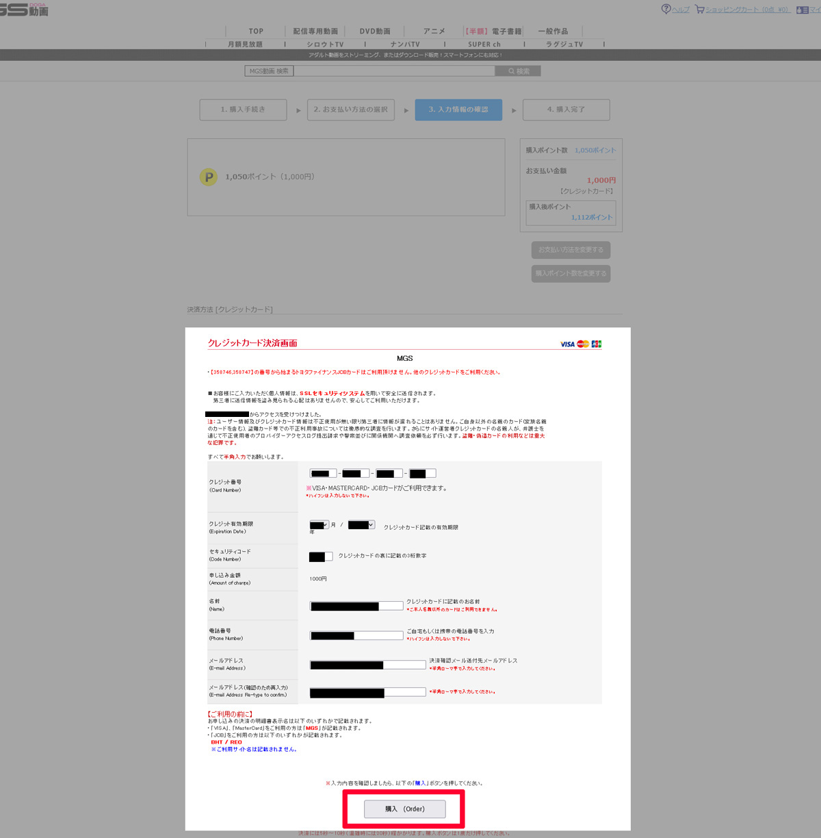This screenshot has height=838, width=821.
Task: Open the TOP navigation menu item
Action: coord(256,31)
